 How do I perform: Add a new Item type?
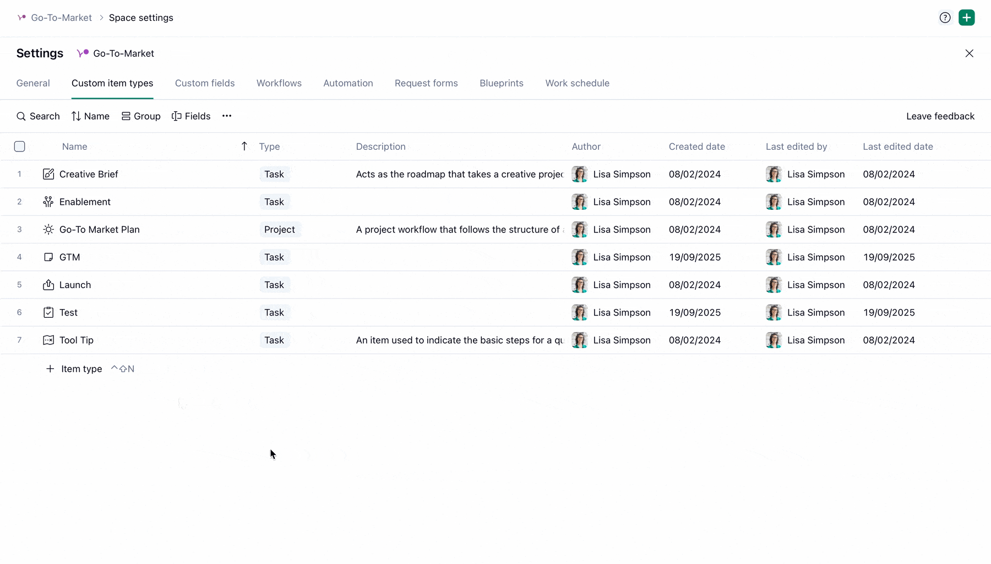pos(75,369)
